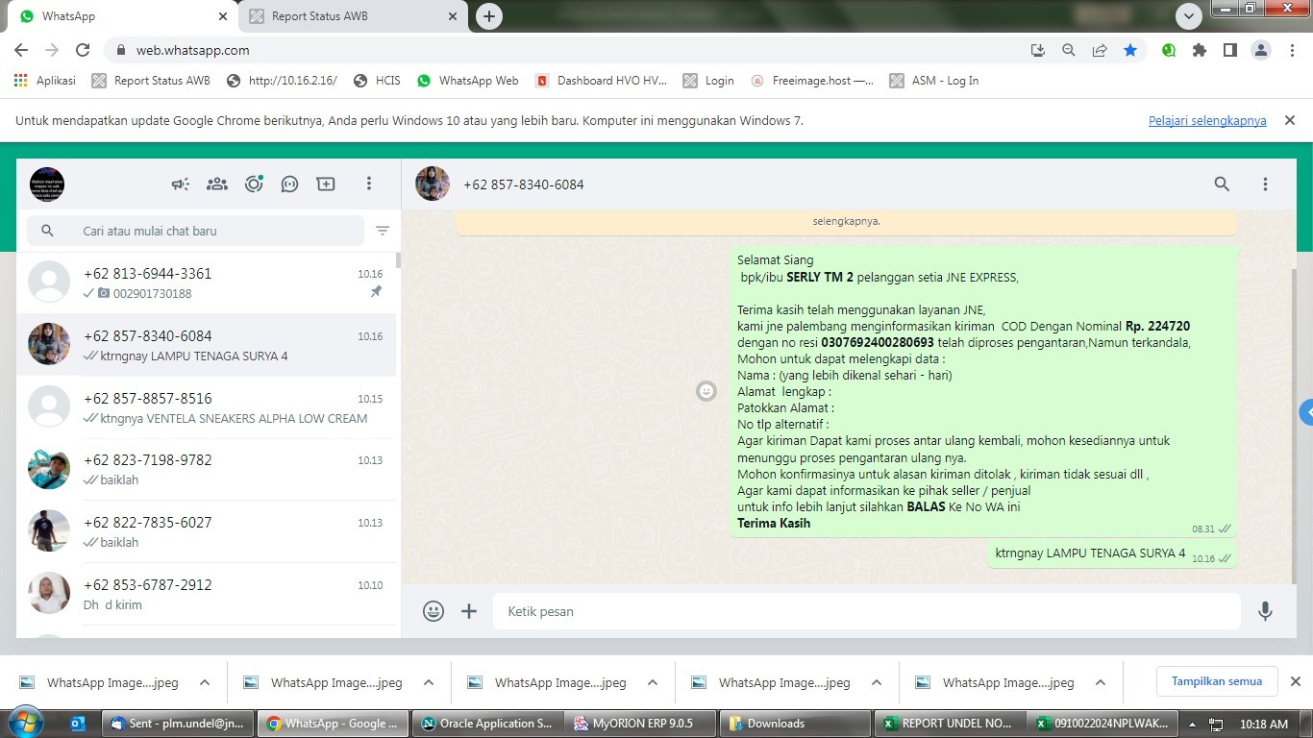Switch to Oracle Application taskbar item

[487, 724]
